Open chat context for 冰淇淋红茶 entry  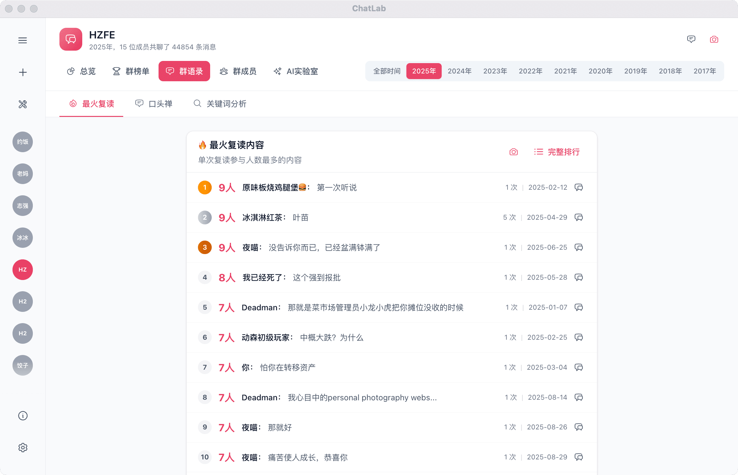[579, 217]
